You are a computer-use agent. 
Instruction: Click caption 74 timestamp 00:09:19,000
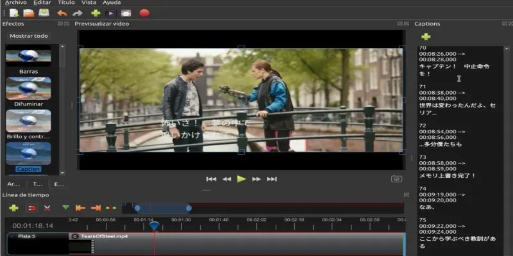coord(437,195)
